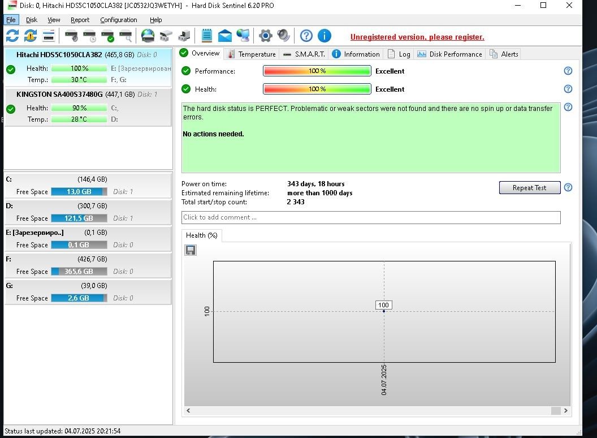Select the F: partition entry

click(88, 265)
